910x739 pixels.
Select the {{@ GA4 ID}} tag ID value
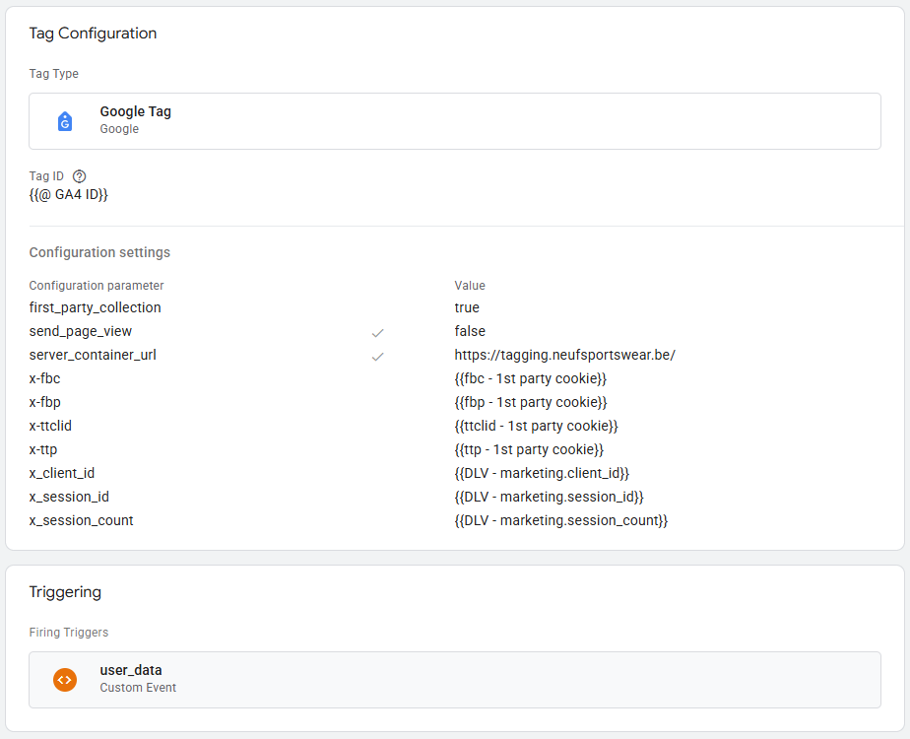point(68,195)
